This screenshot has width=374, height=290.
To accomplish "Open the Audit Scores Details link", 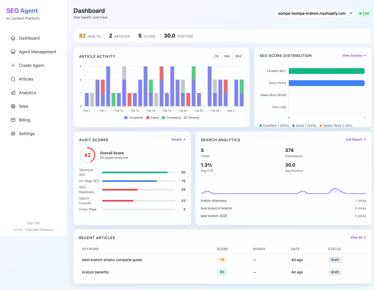I will [178, 139].
